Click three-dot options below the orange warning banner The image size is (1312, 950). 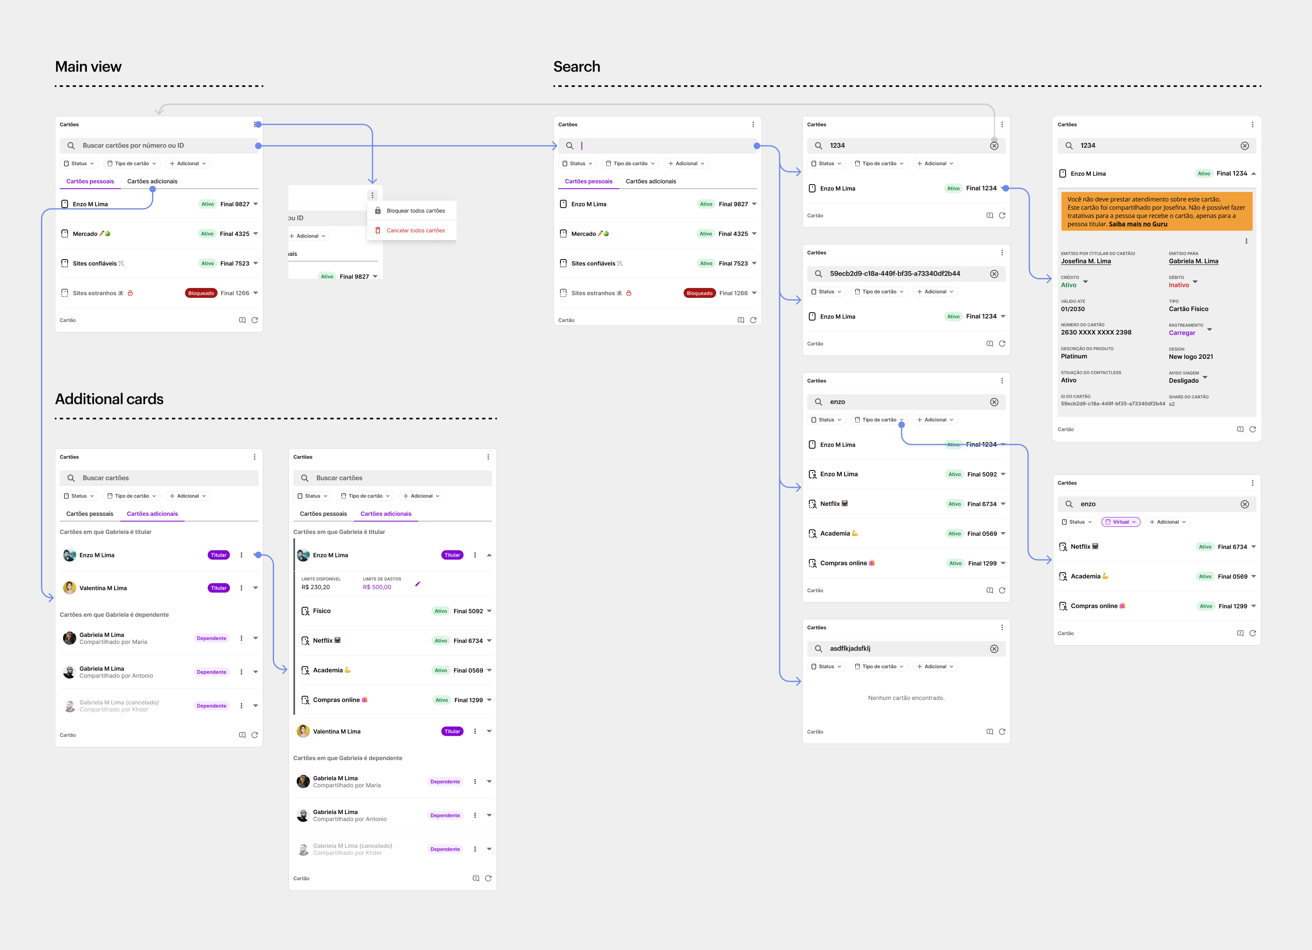pos(1246,241)
